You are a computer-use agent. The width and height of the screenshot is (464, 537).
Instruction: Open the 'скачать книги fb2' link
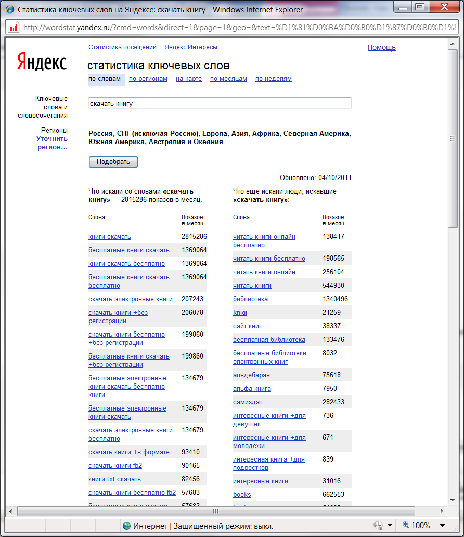coord(115,465)
